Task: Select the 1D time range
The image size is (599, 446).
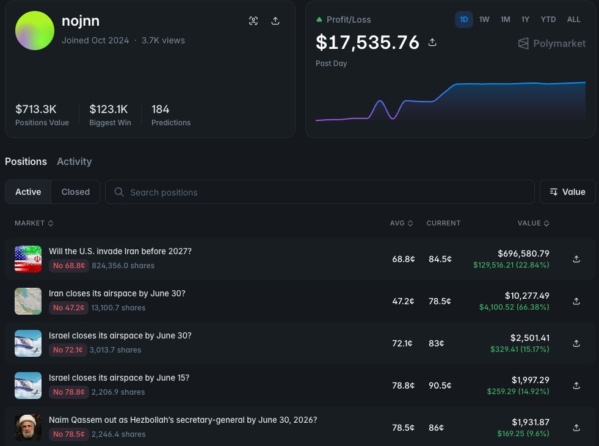Action: [x=464, y=20]
